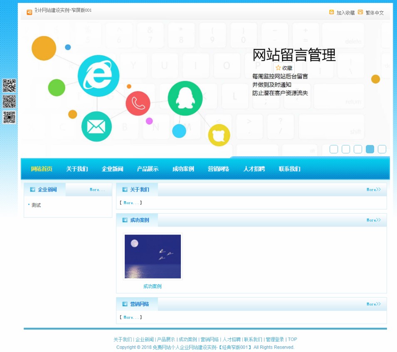The width and height of the screenshot is (397, 352).
Task: Click the orange speaker announcement icon
Action: [x=30, y=12]
